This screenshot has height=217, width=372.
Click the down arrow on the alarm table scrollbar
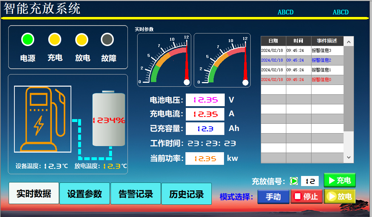(348, 157)
